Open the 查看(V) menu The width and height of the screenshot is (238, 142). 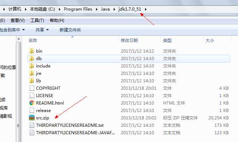(18, 20)
